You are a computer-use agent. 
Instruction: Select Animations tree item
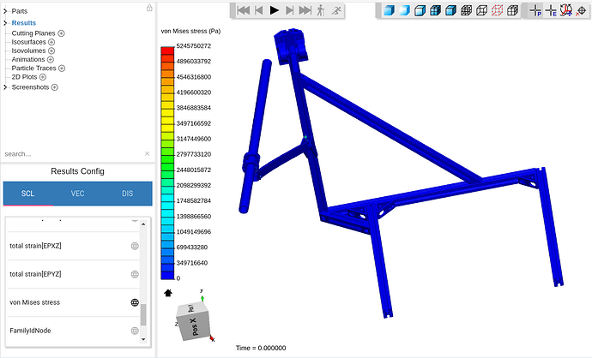pos(28,59)
